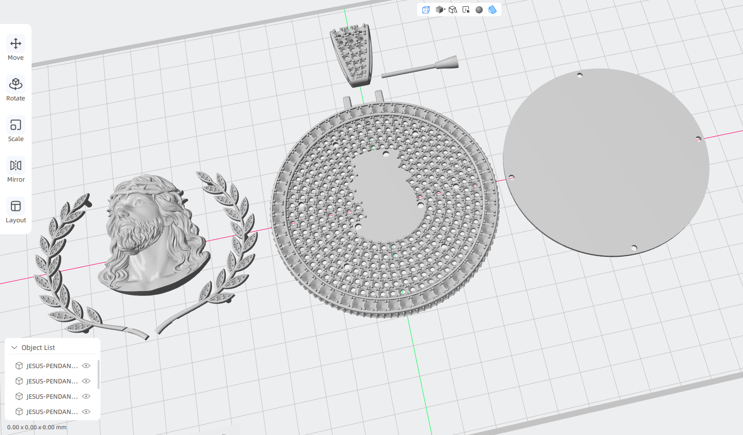Select the Move tool
Screen dimensions: 743x435
coord(16,48)
